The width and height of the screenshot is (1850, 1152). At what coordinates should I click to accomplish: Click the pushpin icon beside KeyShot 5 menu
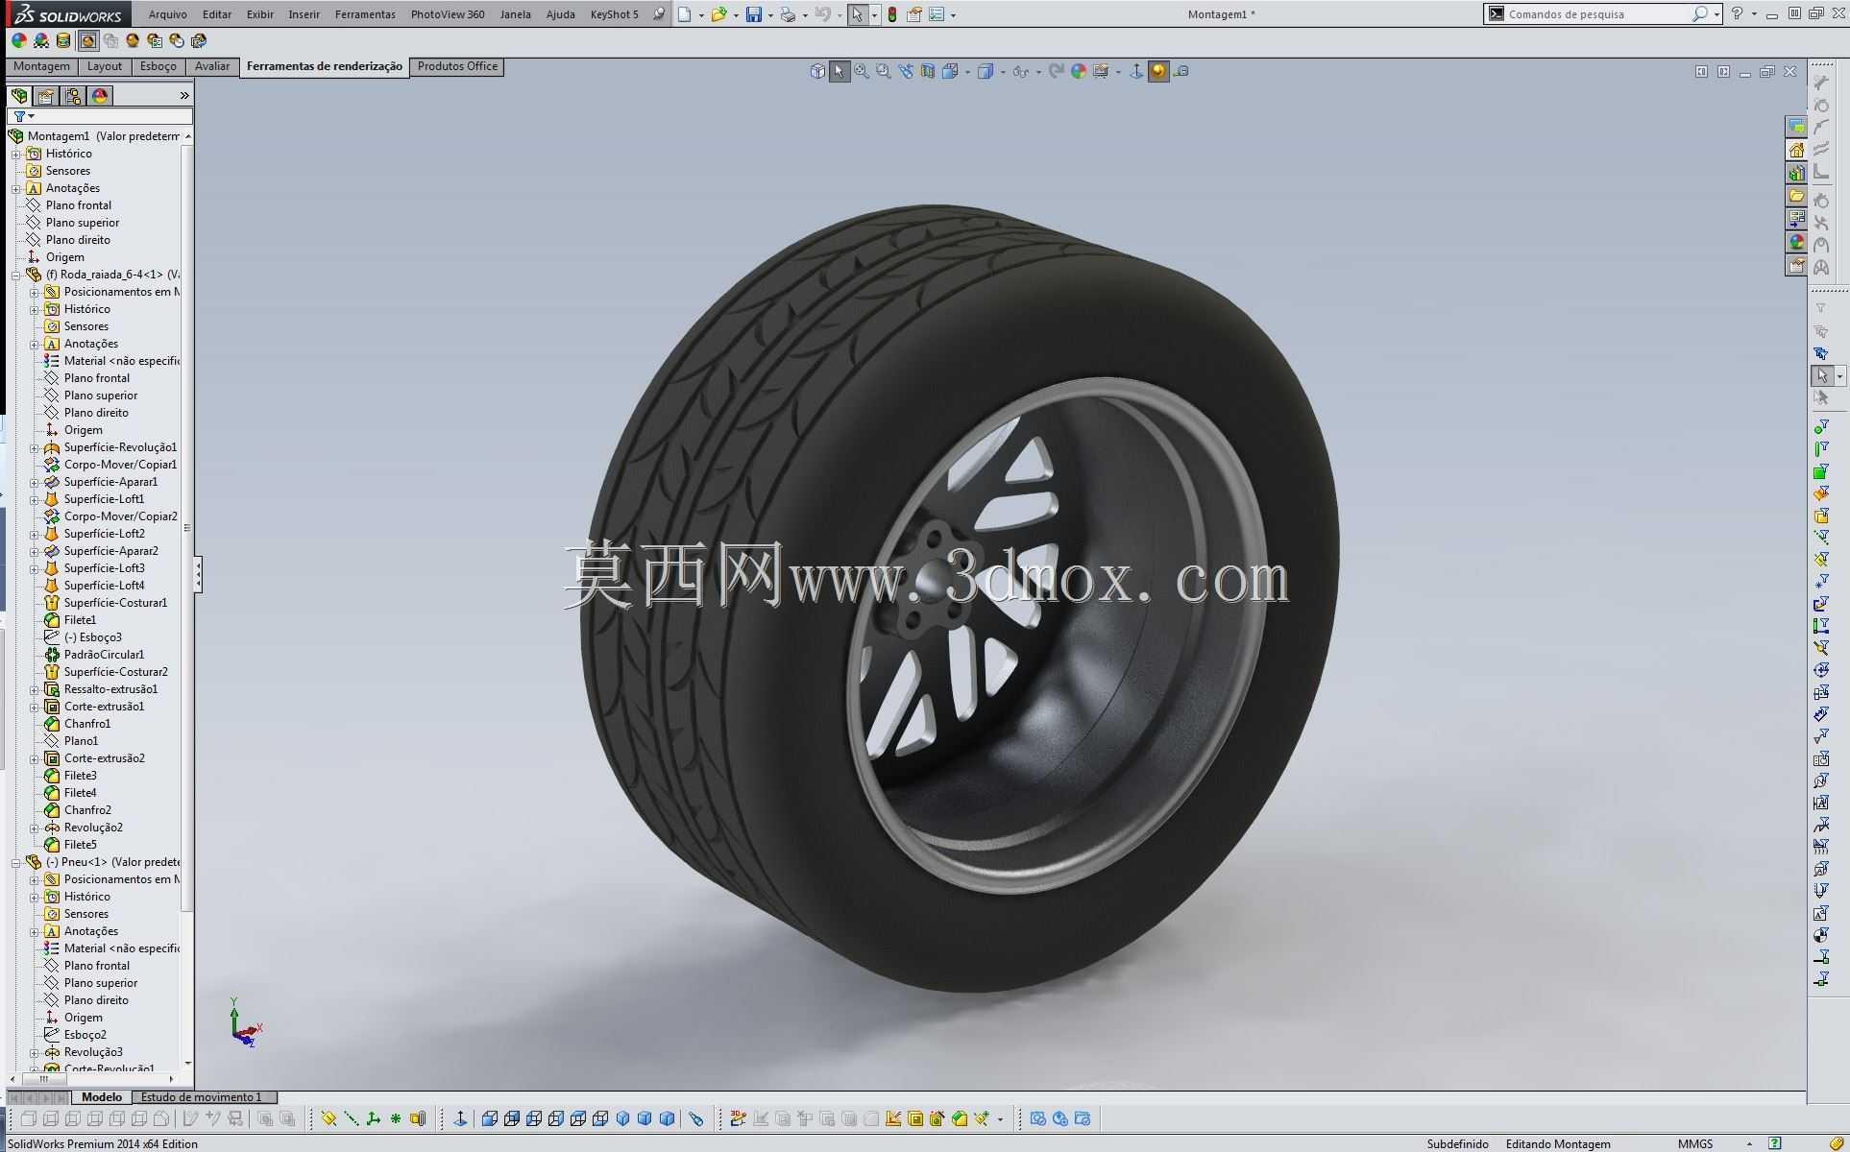[x=658, y=14]
